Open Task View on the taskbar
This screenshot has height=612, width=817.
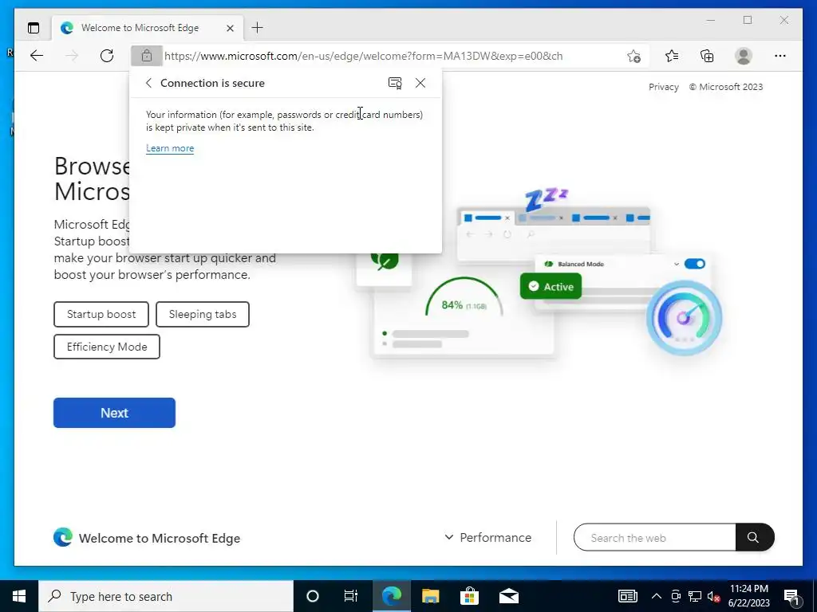coord(351,596)
